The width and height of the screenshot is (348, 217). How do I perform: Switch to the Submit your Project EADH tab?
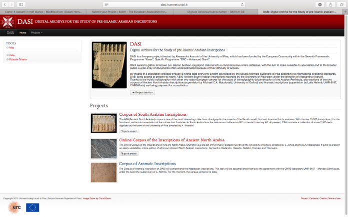click(x=130, y=12)
